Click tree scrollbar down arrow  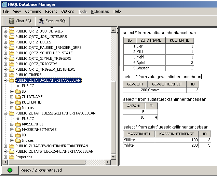click(x=113, y=157)
